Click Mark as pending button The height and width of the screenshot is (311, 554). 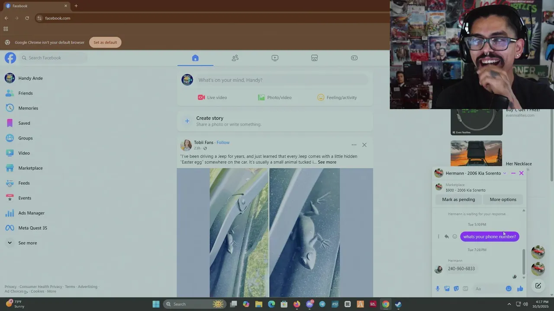pyautogui.click(x=458, y=200)
